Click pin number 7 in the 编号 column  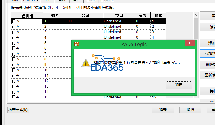point(55,54)
